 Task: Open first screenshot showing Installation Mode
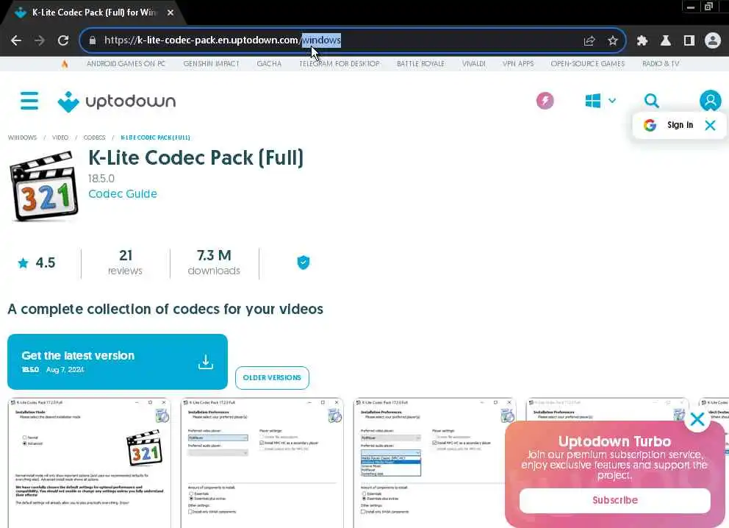(x=89, y=463)
